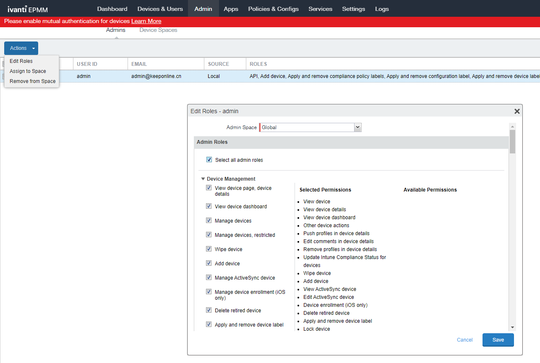
Task: Collapse the Device Management section
Action: [203, 179]
